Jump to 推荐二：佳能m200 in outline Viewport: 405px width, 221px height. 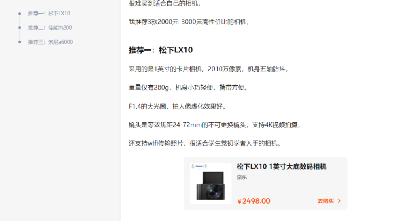tap(50, 28)
